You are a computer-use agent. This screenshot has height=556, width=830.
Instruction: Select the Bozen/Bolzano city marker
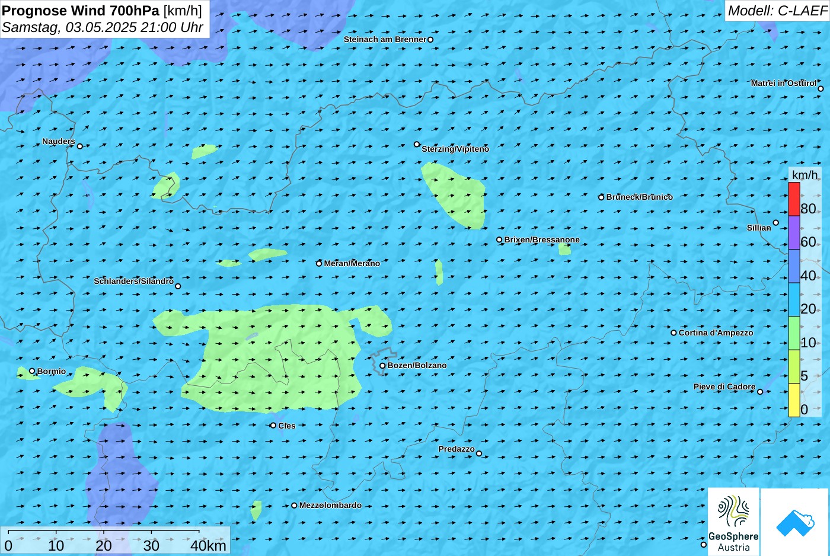click(x=382, y=366)
